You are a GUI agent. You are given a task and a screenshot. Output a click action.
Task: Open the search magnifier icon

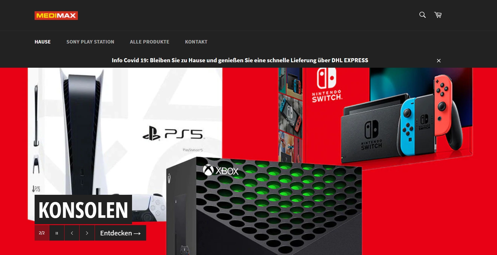[x=422, y=15]
